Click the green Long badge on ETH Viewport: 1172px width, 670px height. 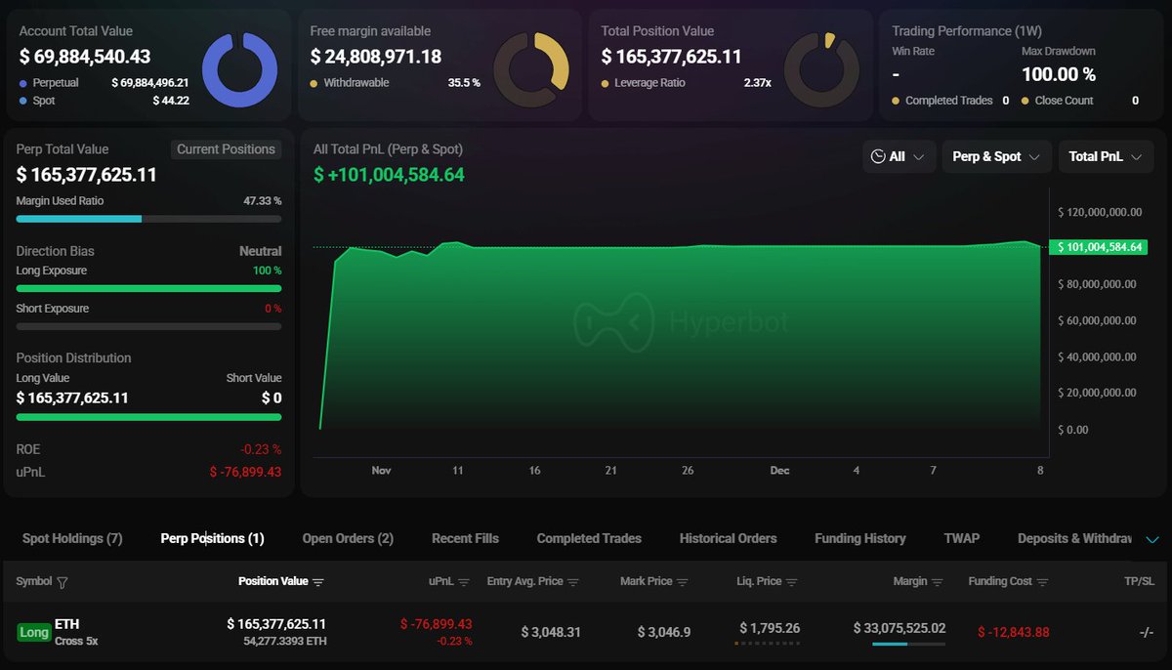click(34, 632)
